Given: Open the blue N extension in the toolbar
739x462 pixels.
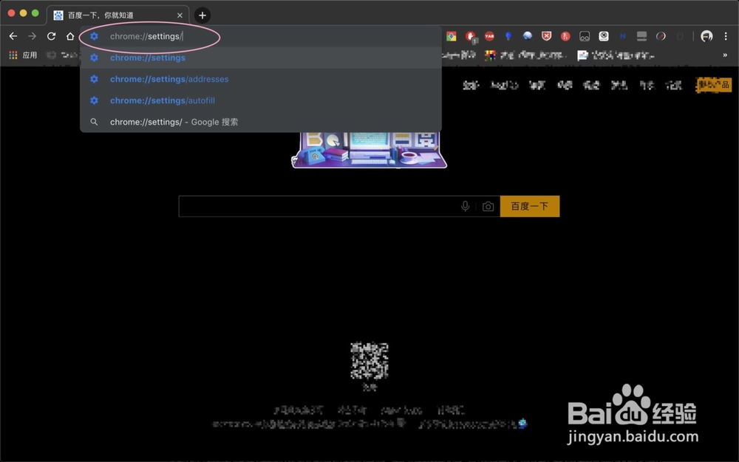Looking at the screenshot, I should tap(621, 35).
